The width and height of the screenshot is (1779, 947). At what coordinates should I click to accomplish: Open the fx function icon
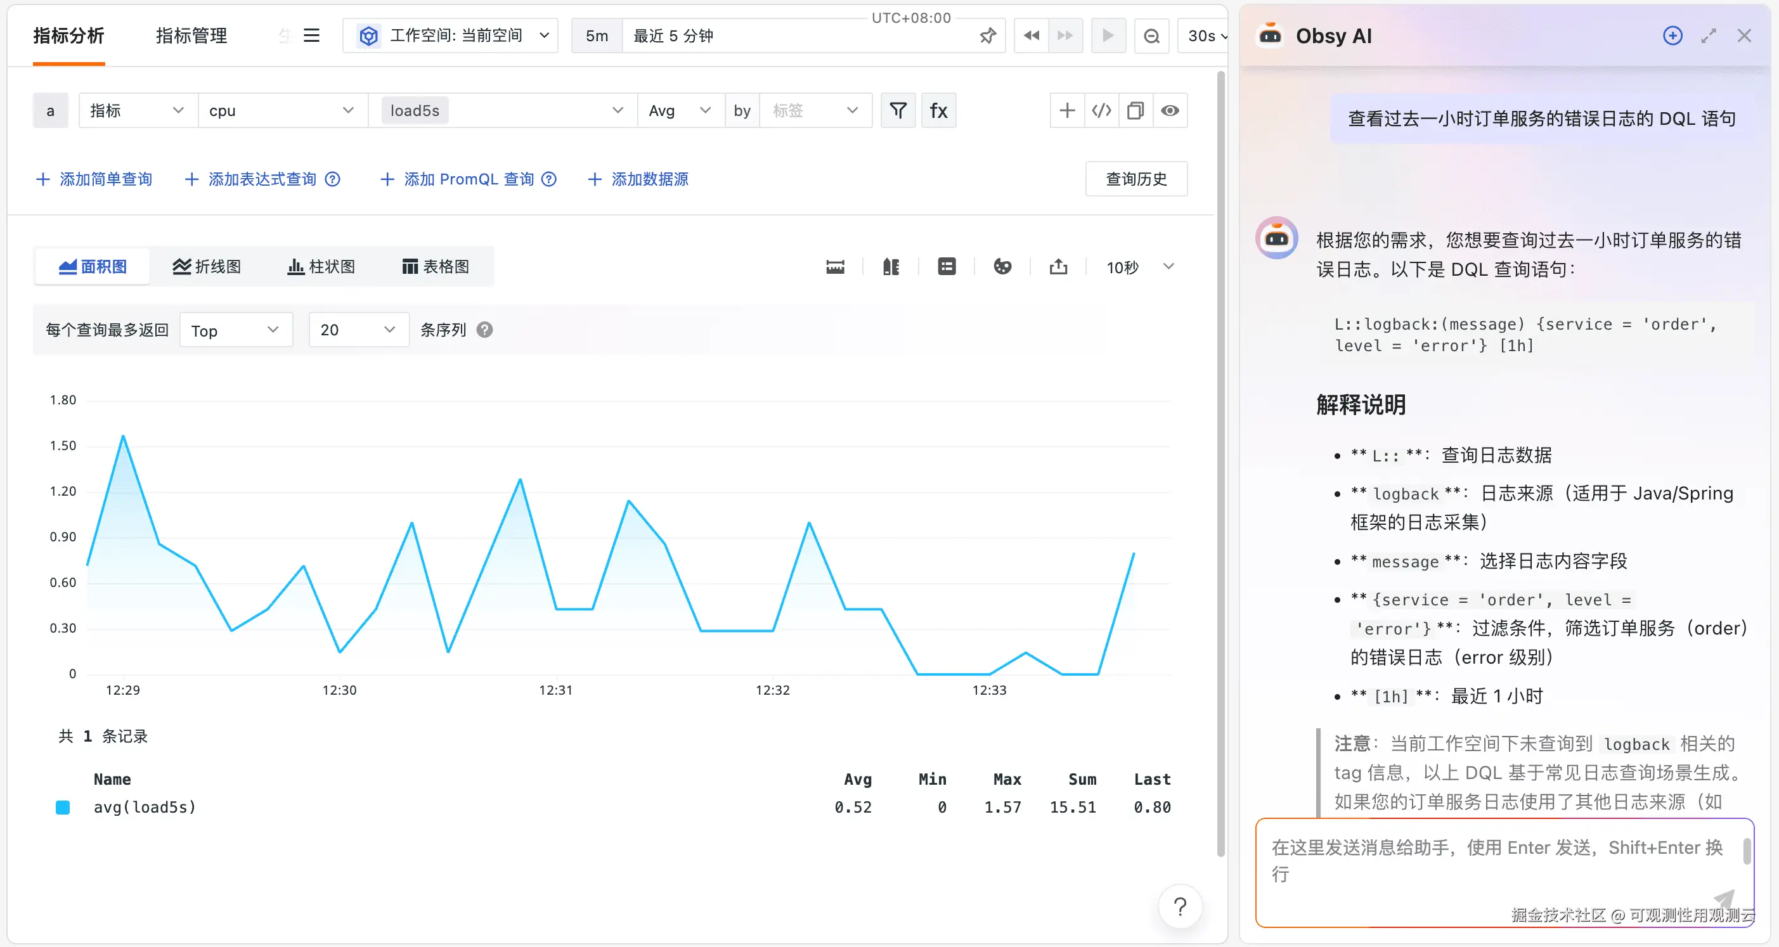click(938, 110)
